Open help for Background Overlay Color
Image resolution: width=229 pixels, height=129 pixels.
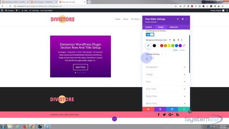click(x=170, y=40)
